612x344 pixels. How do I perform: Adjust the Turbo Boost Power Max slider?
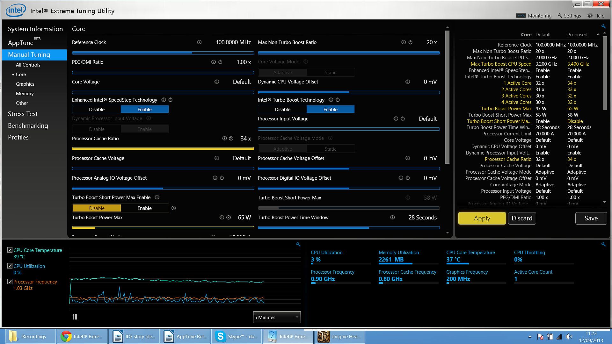[95, 228]
